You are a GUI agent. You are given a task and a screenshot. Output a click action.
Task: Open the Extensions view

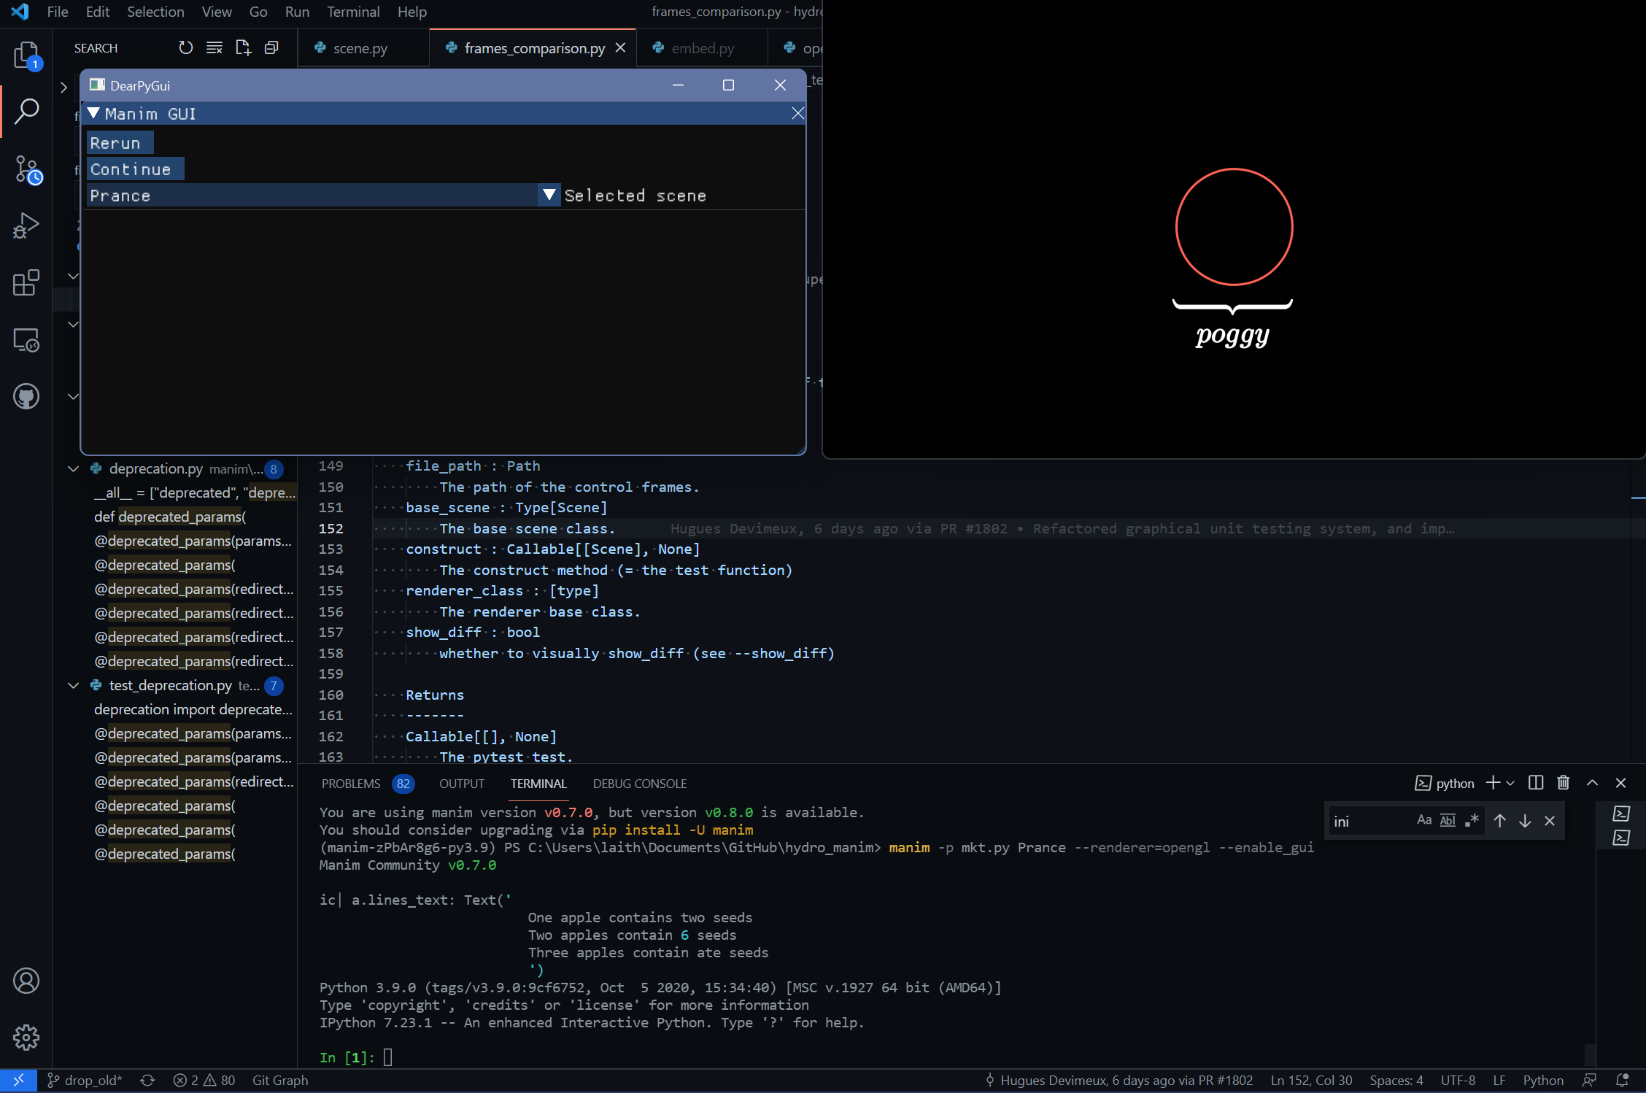click(x=27, y=282)
